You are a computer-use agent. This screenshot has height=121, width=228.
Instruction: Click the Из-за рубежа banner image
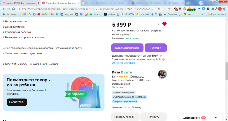click(83, 93)
